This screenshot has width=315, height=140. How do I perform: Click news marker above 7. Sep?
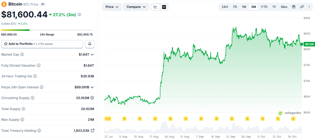201,119
